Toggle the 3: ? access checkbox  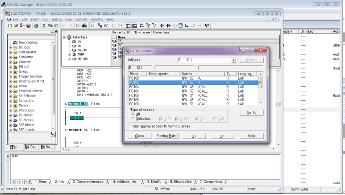197,119
